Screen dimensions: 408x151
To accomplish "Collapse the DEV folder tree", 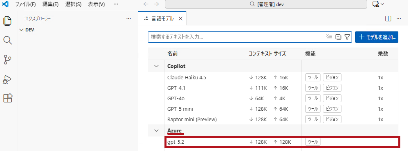I will click(x=22, y=30).
